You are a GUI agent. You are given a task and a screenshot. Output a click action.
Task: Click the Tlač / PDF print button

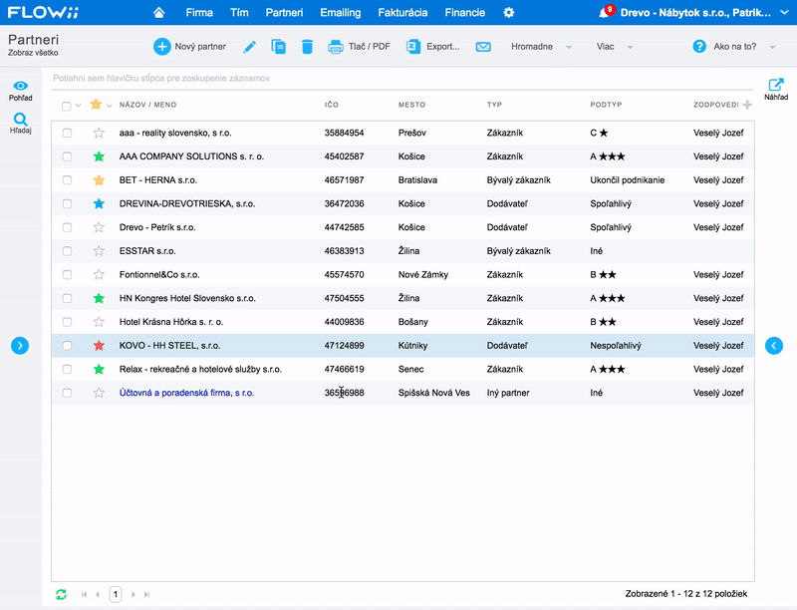coord(359,47)
